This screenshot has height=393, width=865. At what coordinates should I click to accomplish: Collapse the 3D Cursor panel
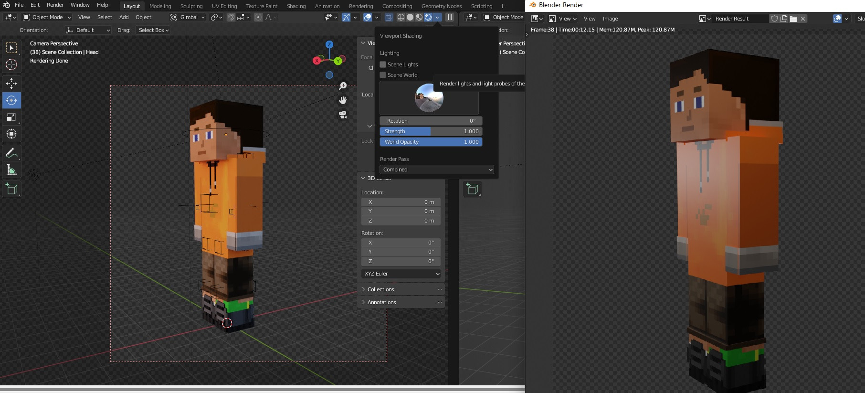(363, 178)
